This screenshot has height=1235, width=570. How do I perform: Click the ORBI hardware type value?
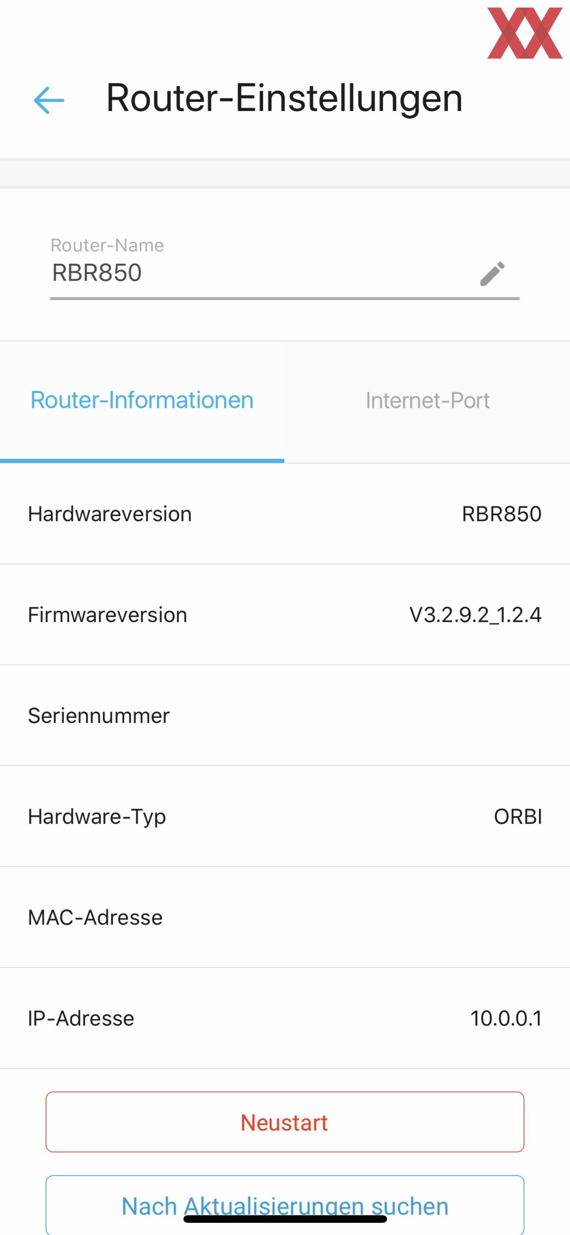click(518, 817)
